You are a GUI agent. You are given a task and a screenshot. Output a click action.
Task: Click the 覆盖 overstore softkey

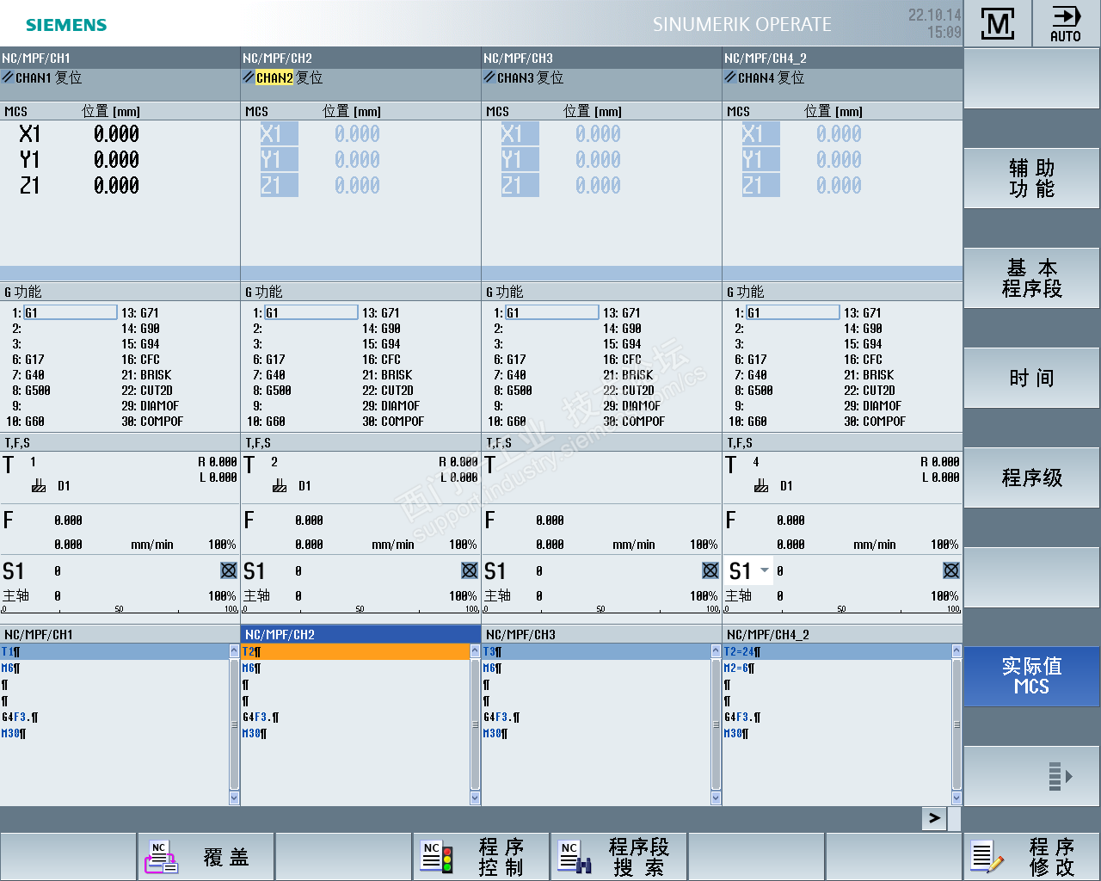click(x=206, y=857)
